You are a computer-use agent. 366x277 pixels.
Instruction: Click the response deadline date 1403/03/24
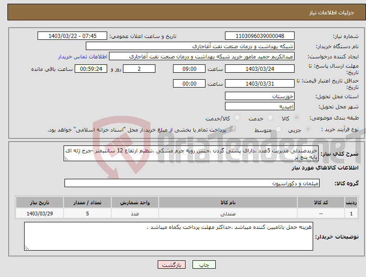(260, 69)
